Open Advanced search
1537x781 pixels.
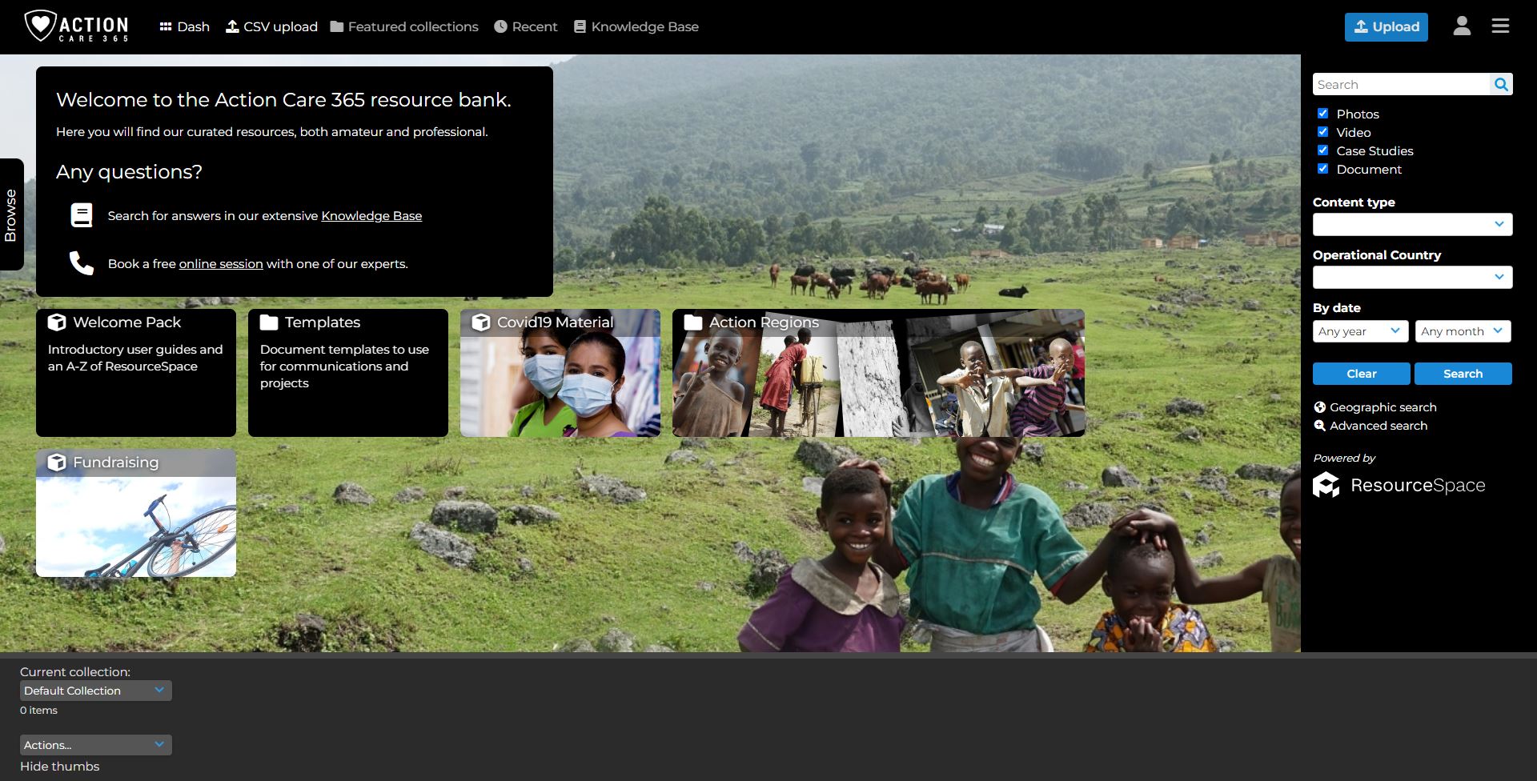coord(1378,426)
